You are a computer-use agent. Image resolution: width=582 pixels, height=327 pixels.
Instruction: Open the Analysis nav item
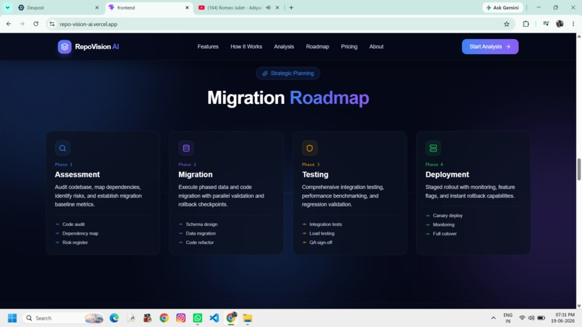284,47
